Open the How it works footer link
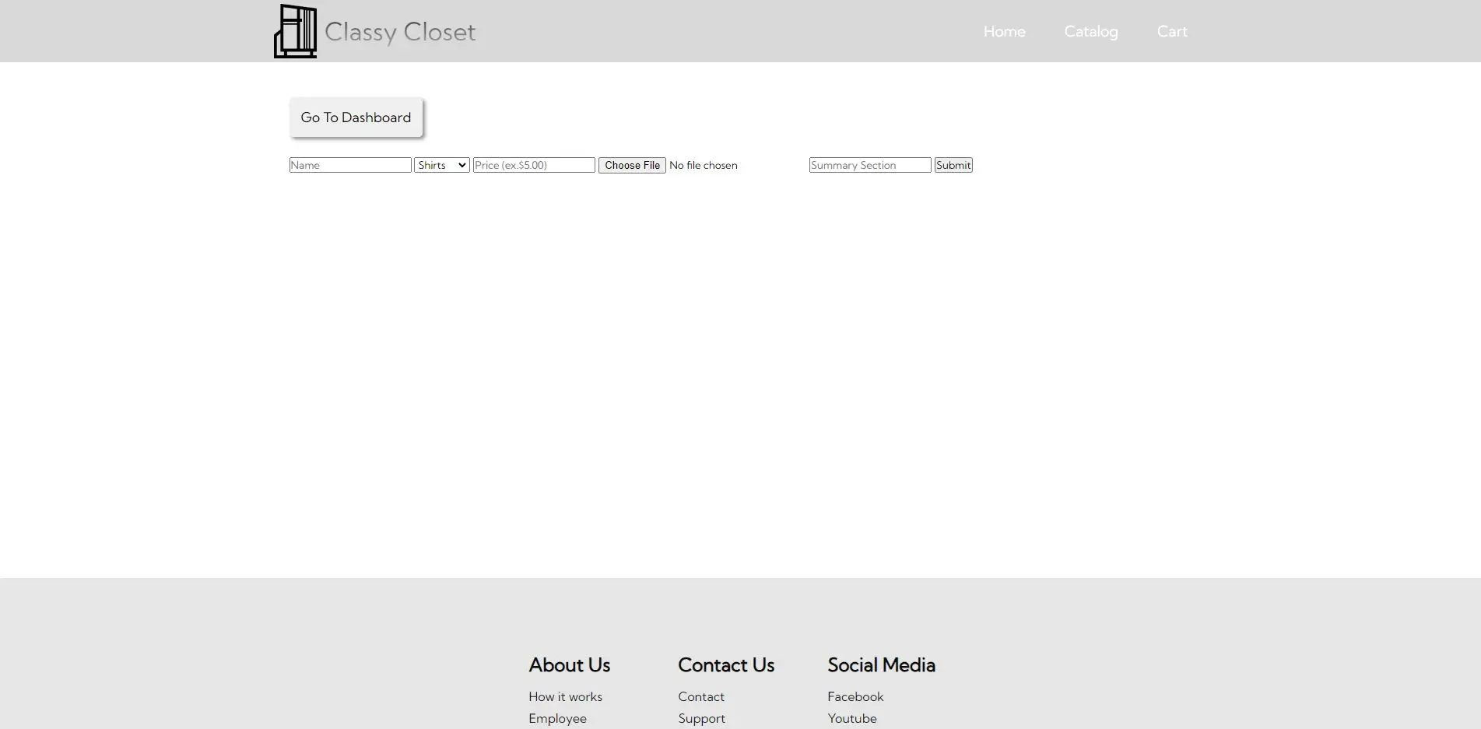 pos(565,696)
